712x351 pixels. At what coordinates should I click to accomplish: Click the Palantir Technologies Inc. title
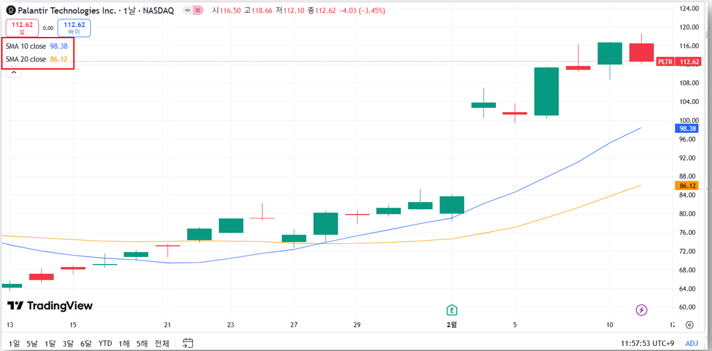click(x=67, y=11)
